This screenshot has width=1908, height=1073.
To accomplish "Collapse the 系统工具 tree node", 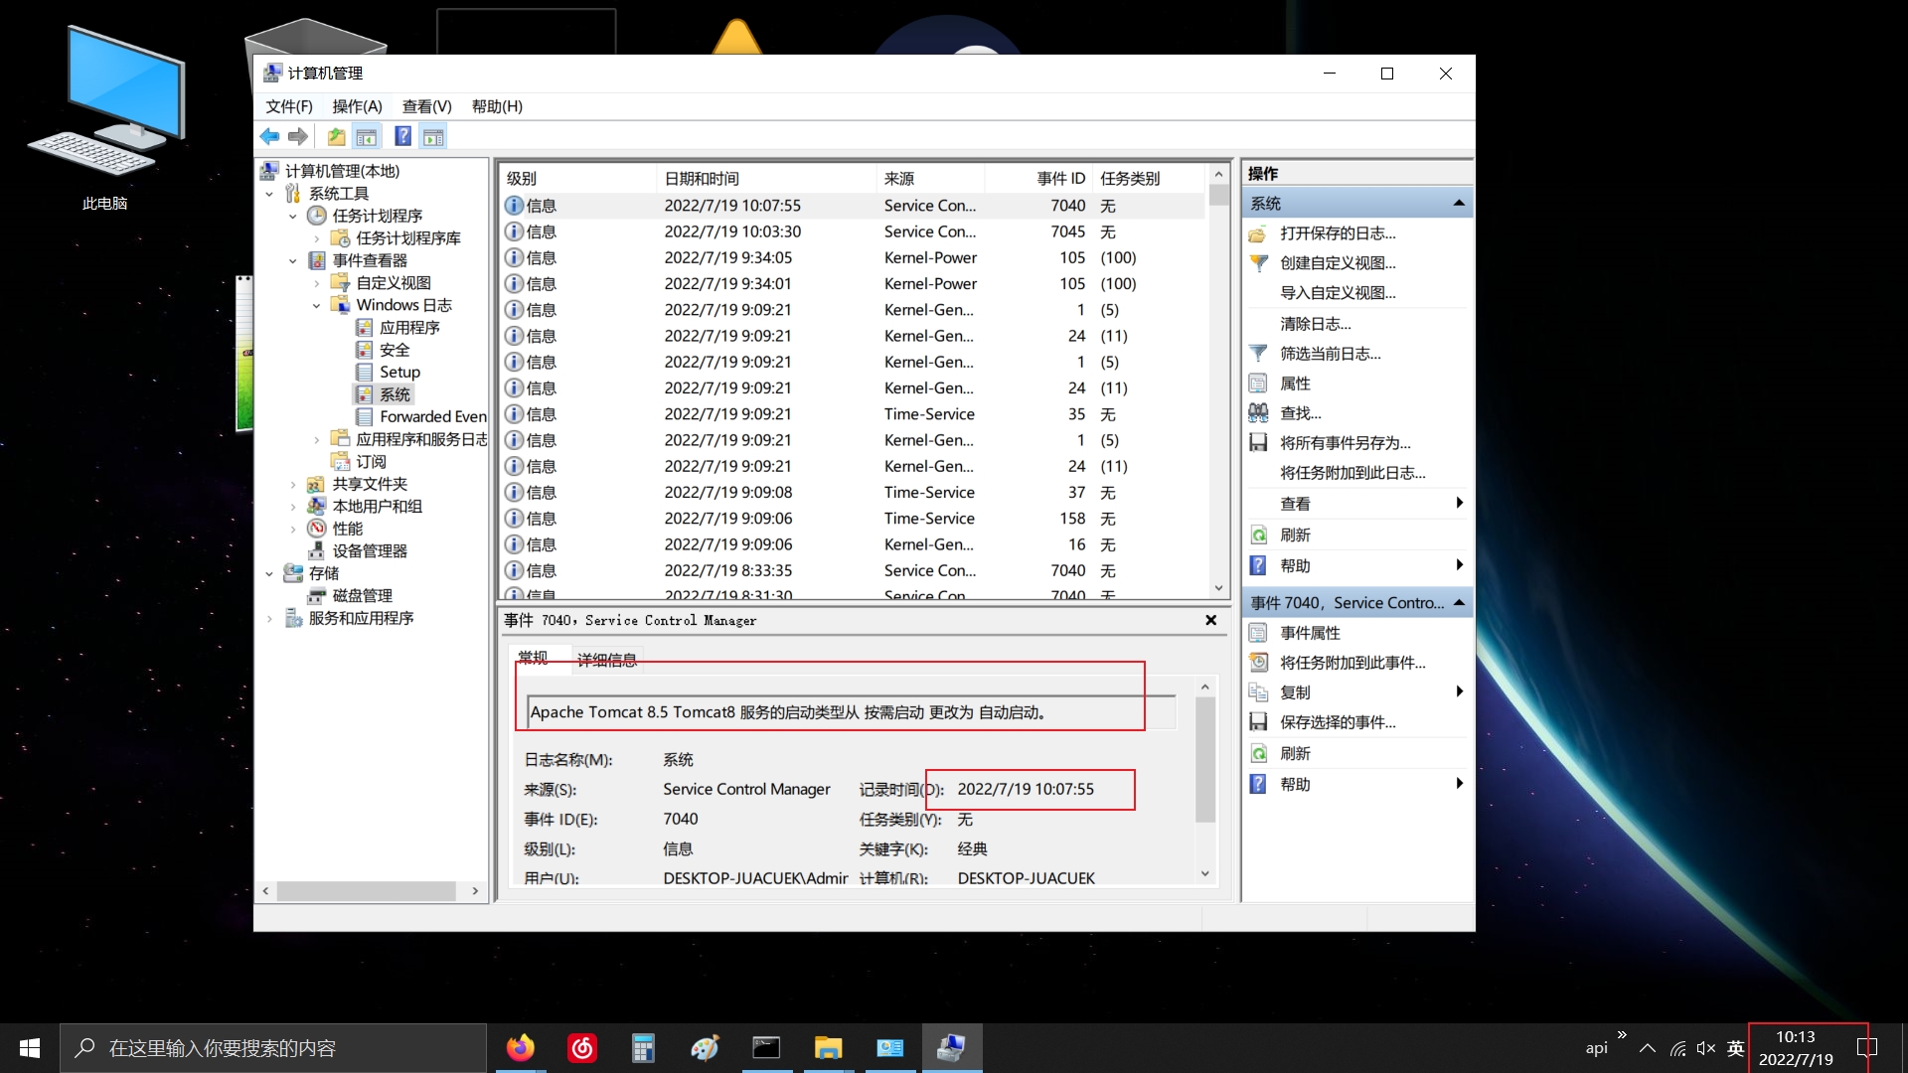I will tap(269, 194).
